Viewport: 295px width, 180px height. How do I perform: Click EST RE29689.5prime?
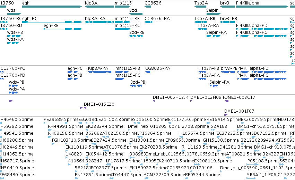coord(56,123)
